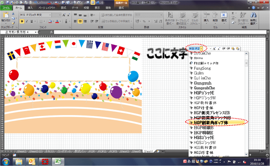Open the Insert ribbon tab
The width and height of the screenshot is (270, 166).
[30, 8]
